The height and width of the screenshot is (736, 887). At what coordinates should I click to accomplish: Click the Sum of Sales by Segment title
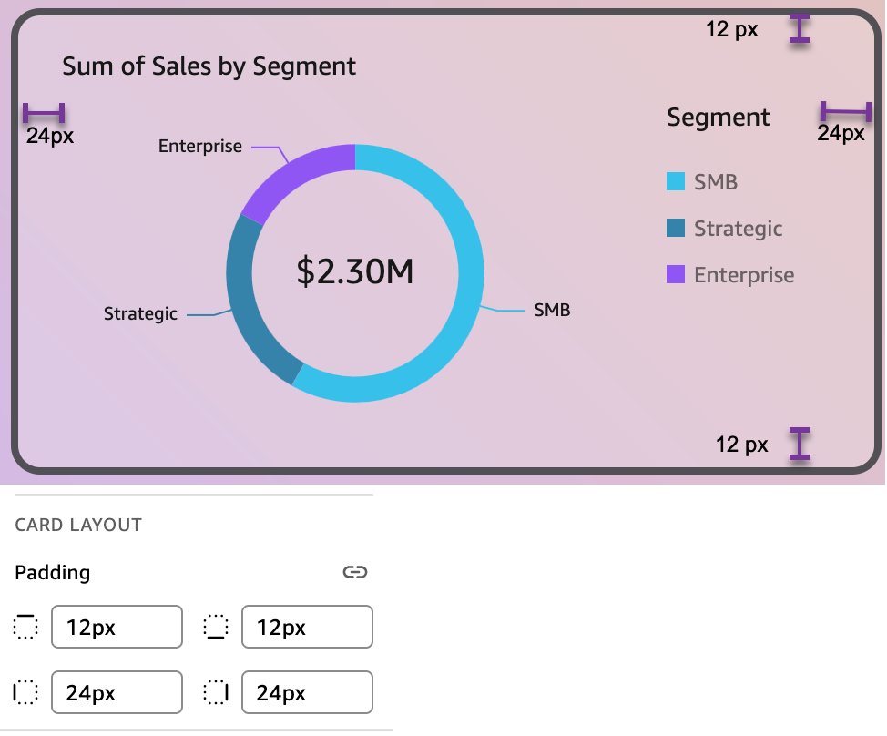pos(209,66)
